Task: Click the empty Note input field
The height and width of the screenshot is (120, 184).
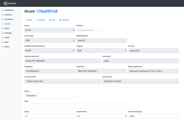Action: (x=75, y=106)
